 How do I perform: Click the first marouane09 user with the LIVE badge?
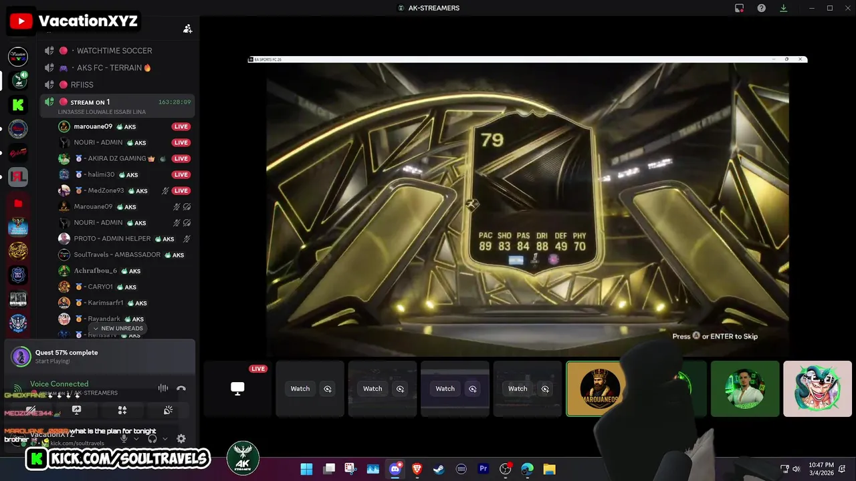(x=124, y=126)
